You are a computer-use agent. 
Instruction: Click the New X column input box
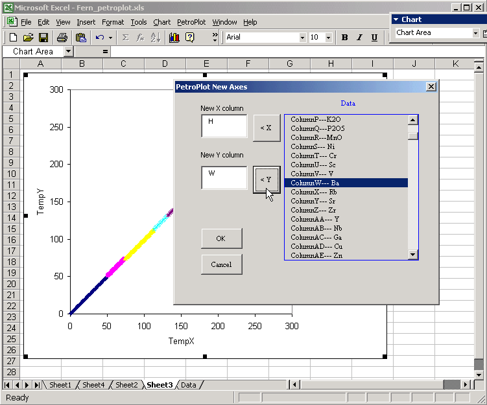[x=224, y=126]
